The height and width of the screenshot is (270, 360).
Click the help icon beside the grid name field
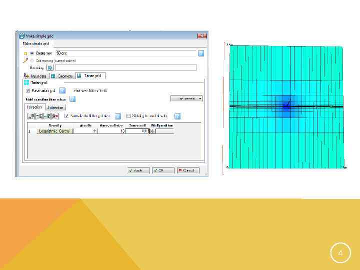coord(201,53)
